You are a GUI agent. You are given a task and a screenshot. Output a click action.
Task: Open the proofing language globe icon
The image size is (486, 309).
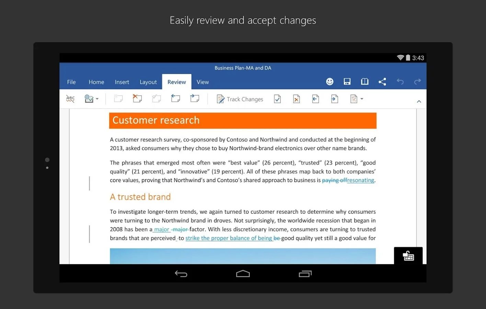point(89,99)
